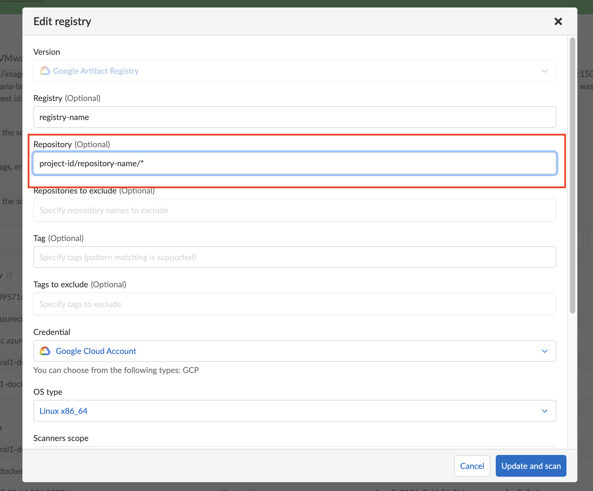Click the Google Cloud logo in Credential field
This screenshot has height=491, width=593.
coord(45,351)
